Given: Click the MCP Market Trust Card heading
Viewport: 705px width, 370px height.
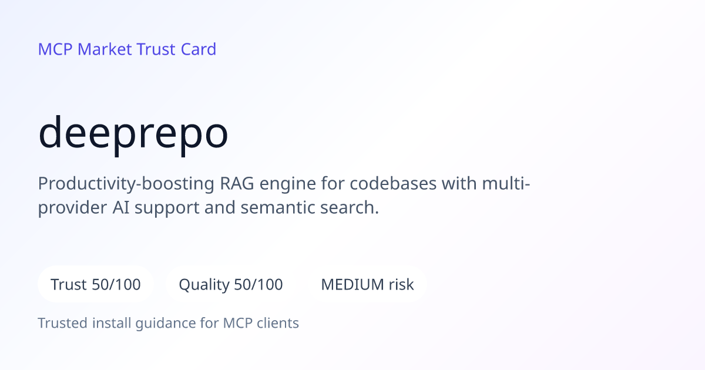Looking at the screenshot, I should tap(127, 49).
